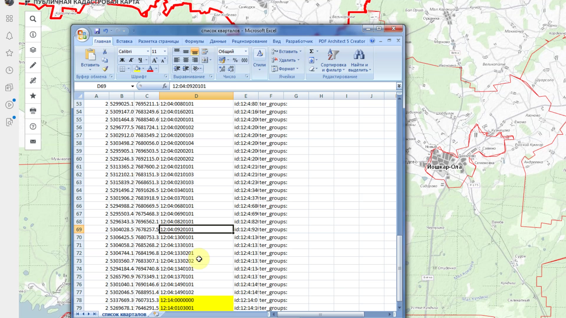Toggle align text left
566x318 pixels.
coord(177,60)
